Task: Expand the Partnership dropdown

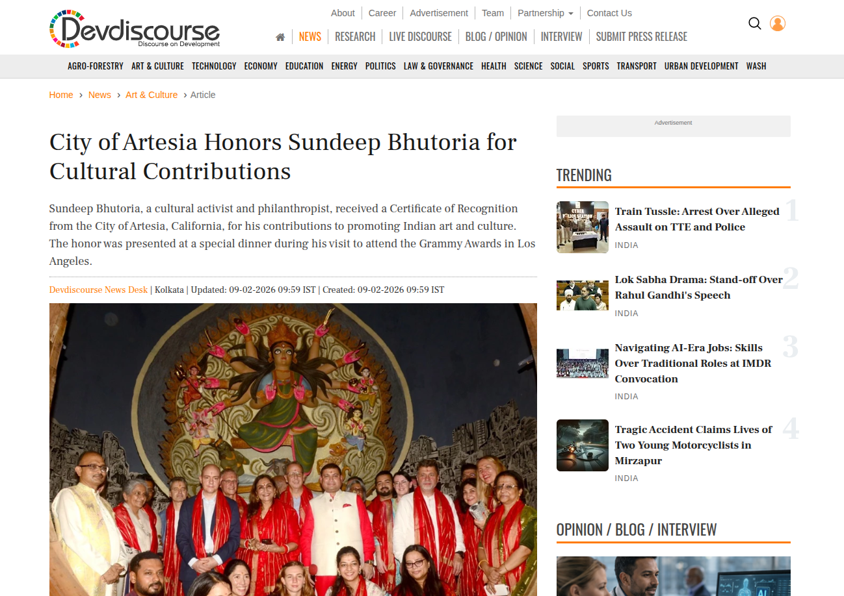Action: tap(546, 13)
